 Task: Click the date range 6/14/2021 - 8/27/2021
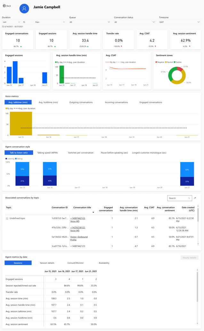[14, 27]
